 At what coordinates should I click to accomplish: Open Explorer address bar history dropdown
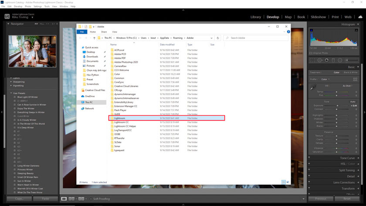click(x=211, y=38)
